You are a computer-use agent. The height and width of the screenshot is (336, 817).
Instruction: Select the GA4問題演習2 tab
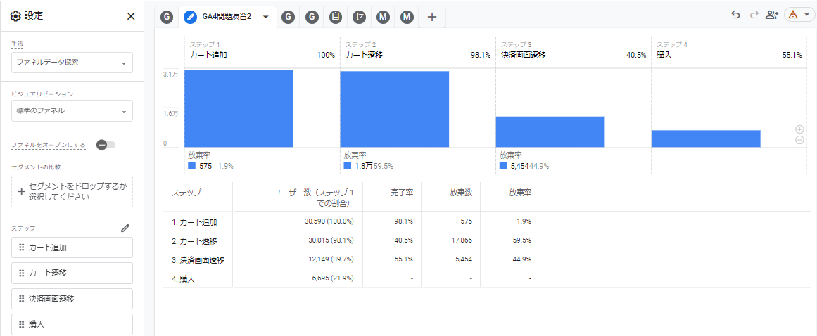227,17
